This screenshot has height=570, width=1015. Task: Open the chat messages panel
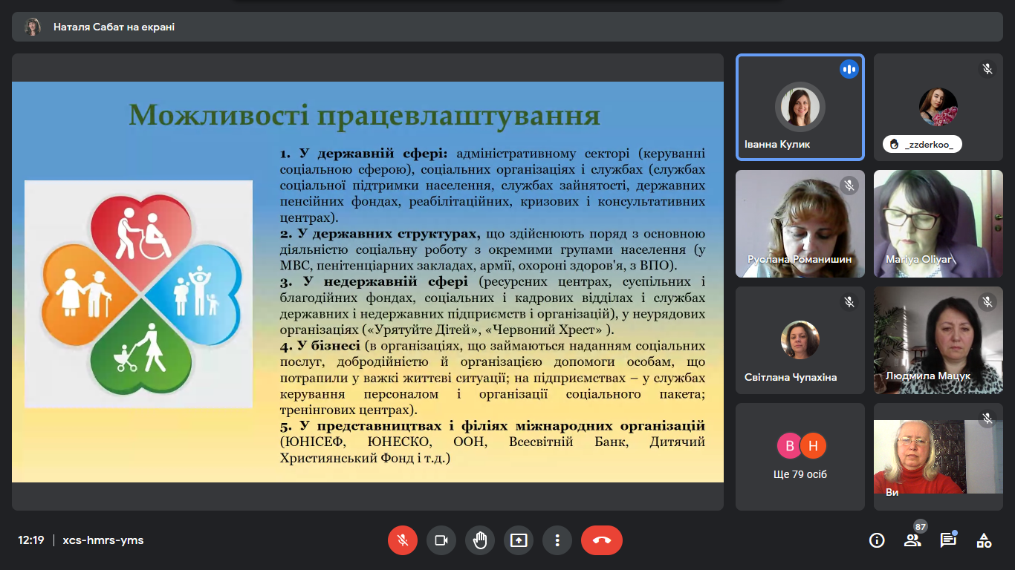[x=948, y=540]
